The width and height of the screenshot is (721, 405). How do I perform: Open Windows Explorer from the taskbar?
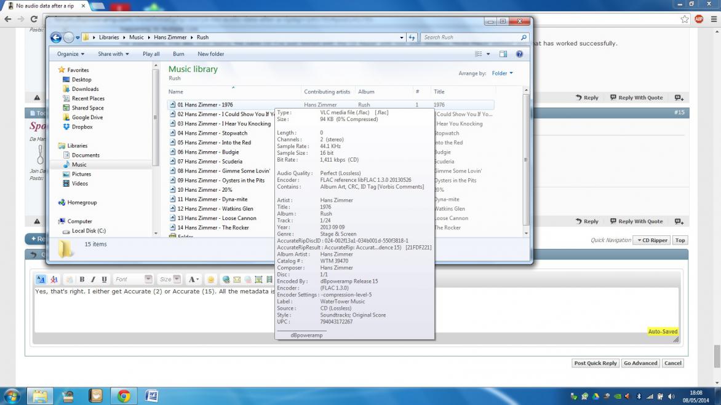39,396
